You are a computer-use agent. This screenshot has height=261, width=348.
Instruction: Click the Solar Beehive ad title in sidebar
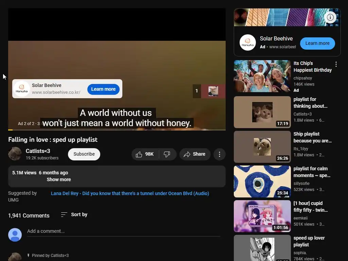click(x=276, y=39)
